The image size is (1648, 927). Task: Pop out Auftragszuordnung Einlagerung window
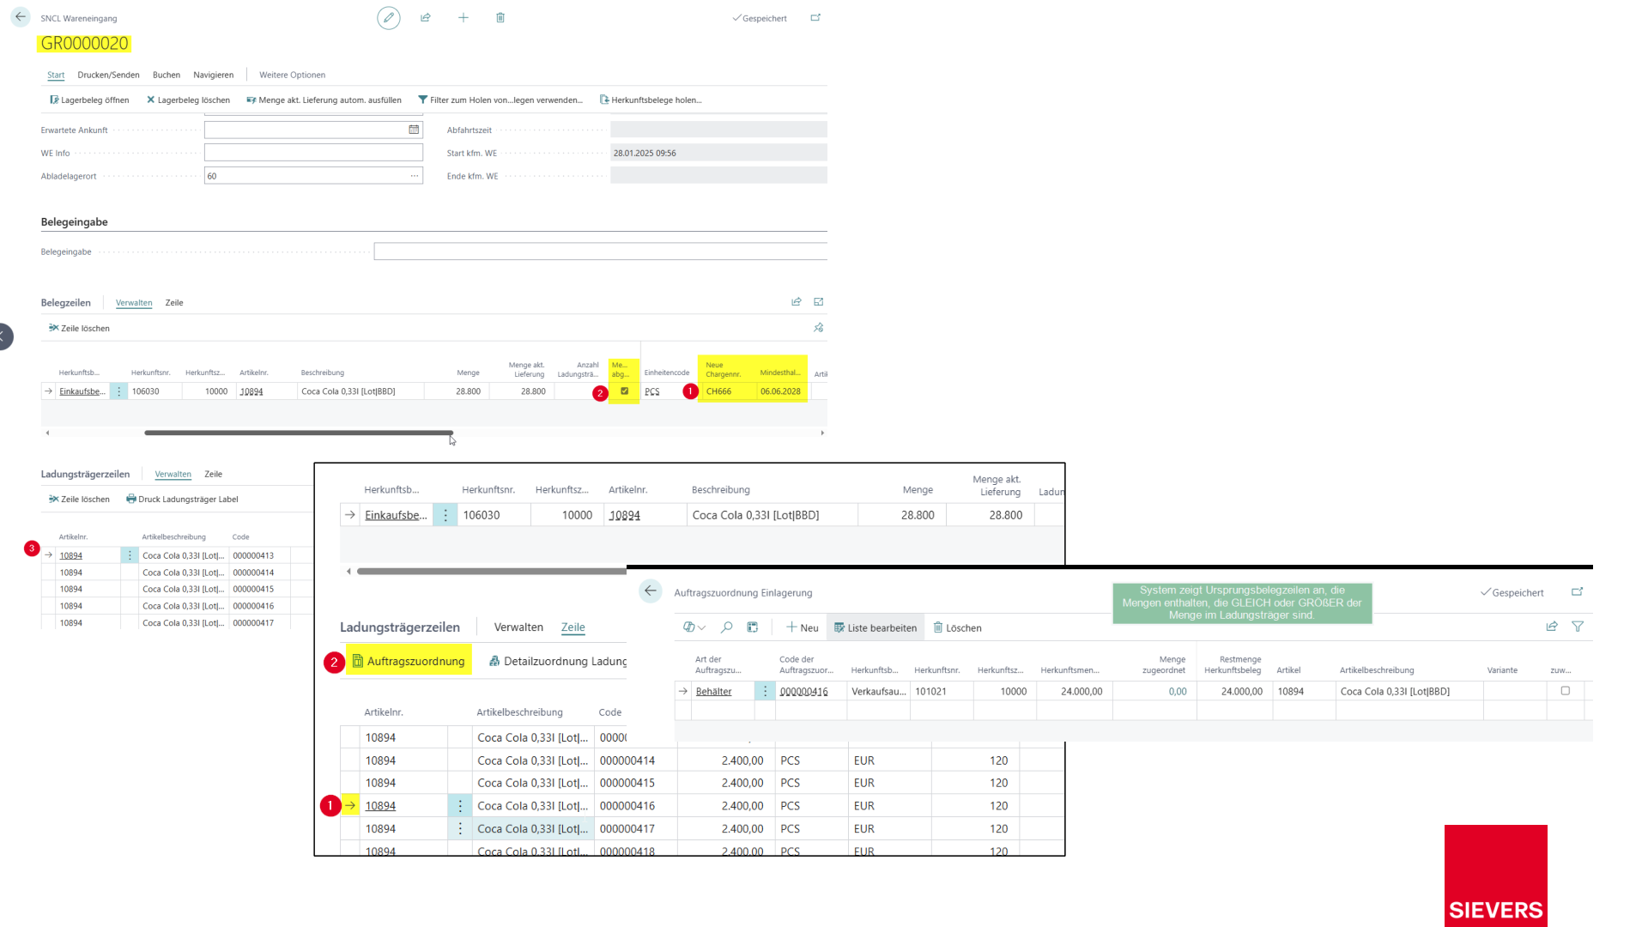pos(1577,592)
